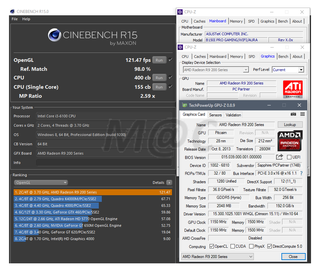Select Graphics Card tab in GPU-Z
Image resolution: width=320 pixels, height=271 pixels.
pyautogui.click(x=194, y=114)
